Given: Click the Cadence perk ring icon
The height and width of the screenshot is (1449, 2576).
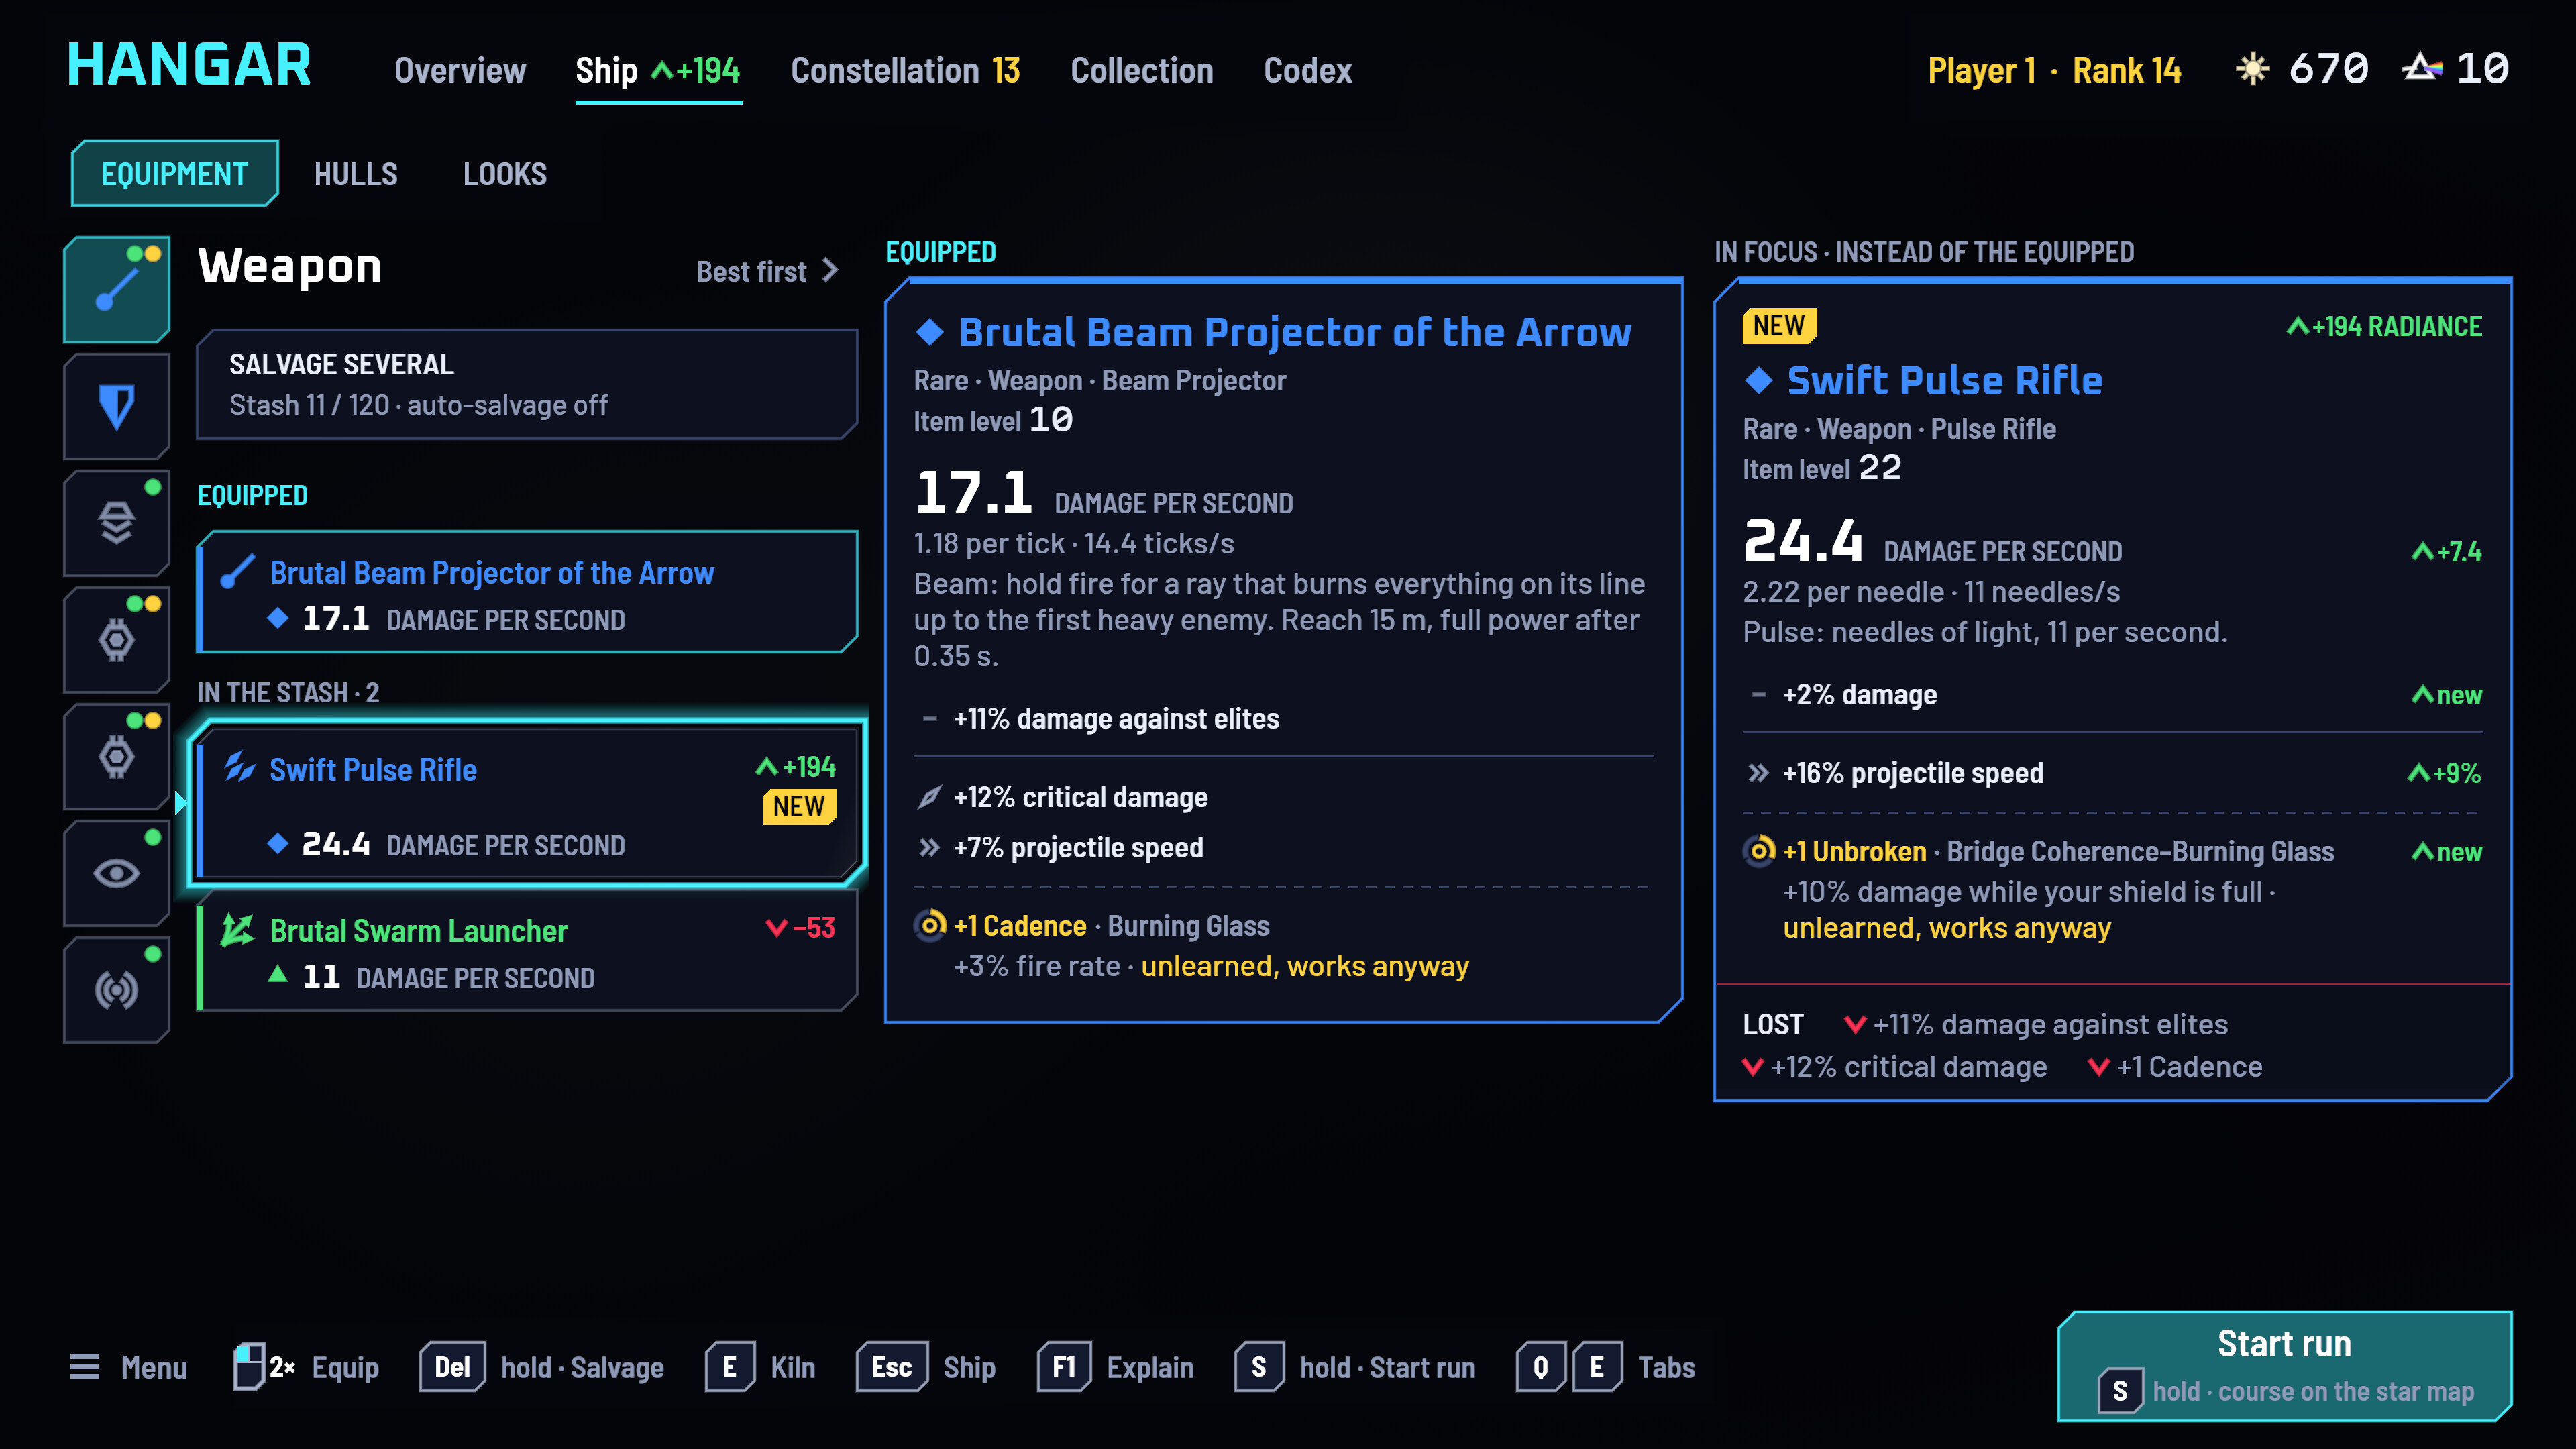Looking at the screenshot, I should pyautogui.click(x=930, y=926).
